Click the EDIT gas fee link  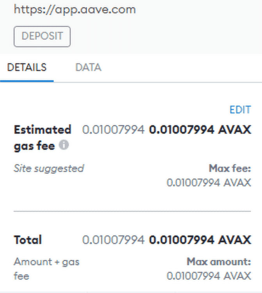pyautogui.click(x=240, y=110)
